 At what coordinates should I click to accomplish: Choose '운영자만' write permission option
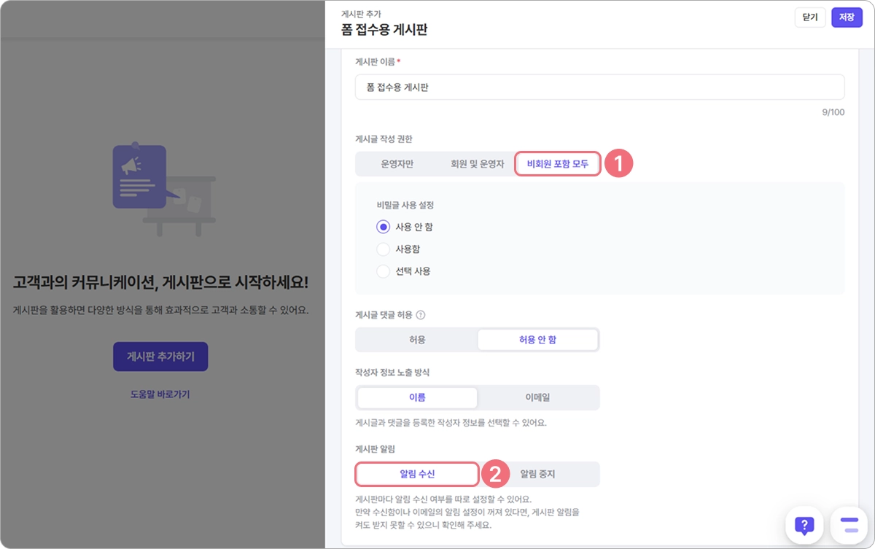(397, 164)
